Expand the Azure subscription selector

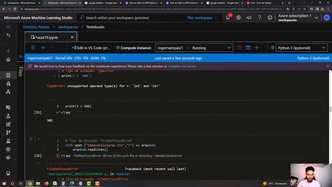coord(316,18)
